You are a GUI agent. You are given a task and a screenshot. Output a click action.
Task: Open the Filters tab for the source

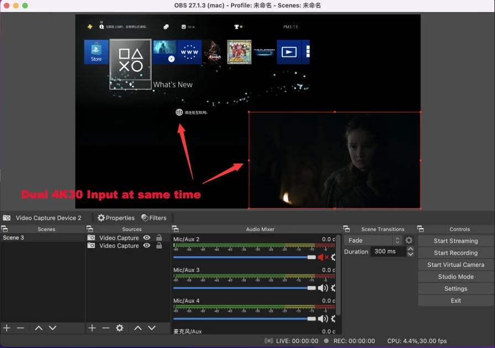click(x=154, y=218)
